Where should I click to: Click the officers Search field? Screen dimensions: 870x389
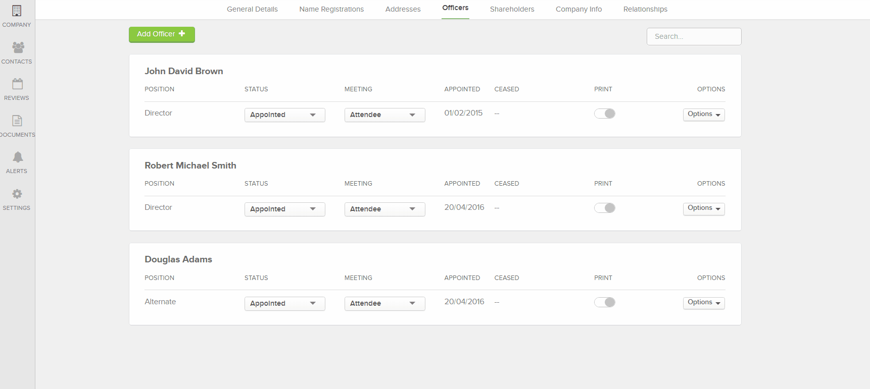tap(694, 36)
